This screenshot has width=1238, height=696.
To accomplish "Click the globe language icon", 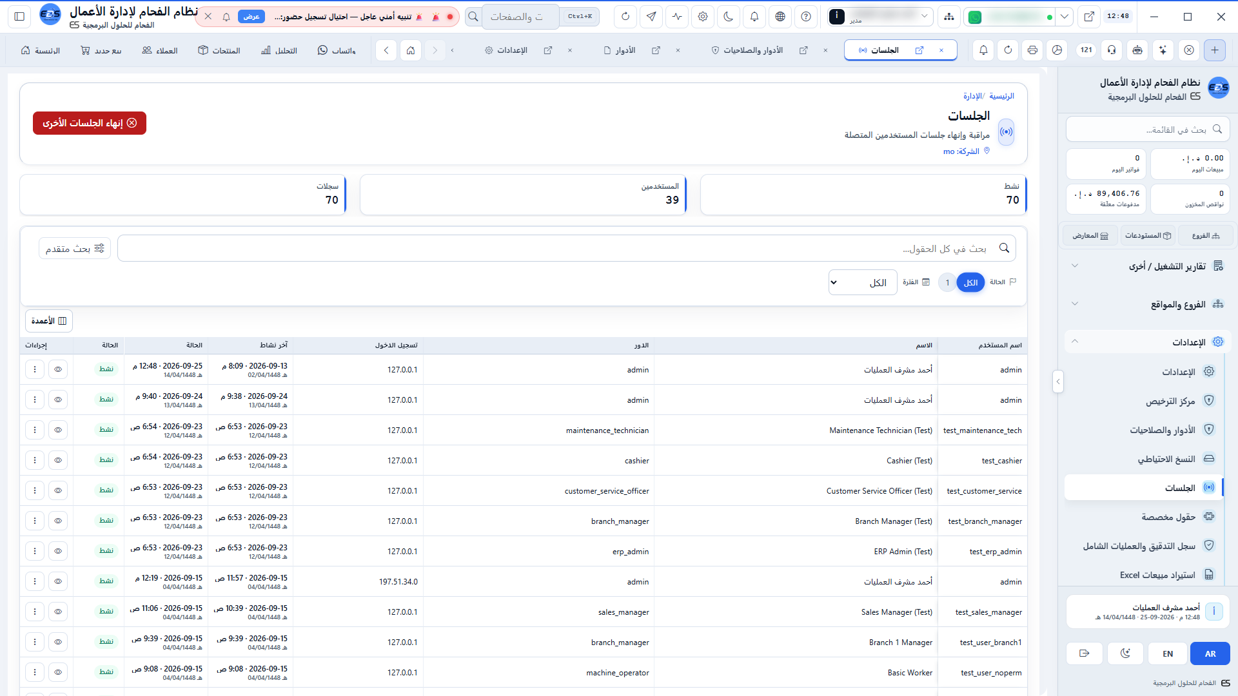I will tap(780, 17).
